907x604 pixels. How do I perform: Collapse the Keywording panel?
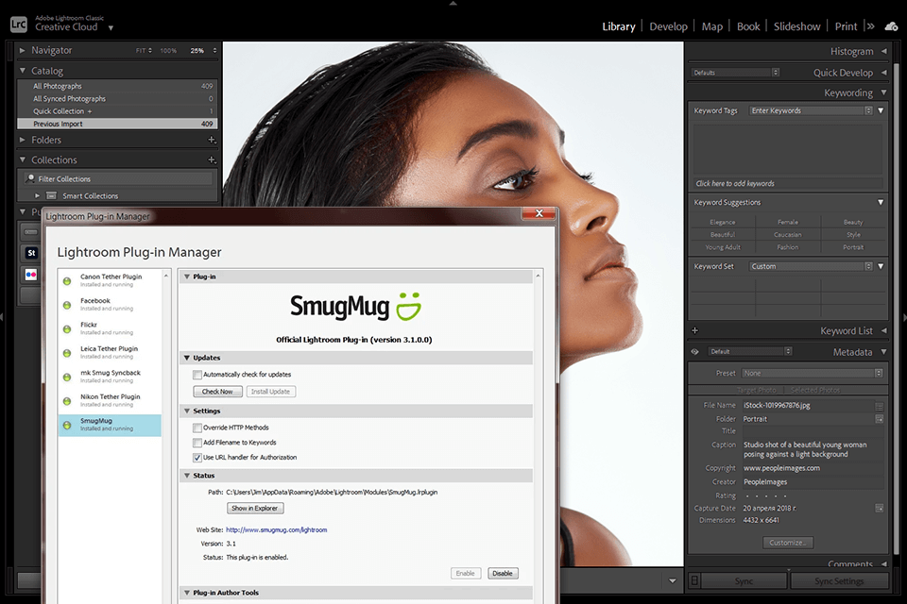(884, 92)
